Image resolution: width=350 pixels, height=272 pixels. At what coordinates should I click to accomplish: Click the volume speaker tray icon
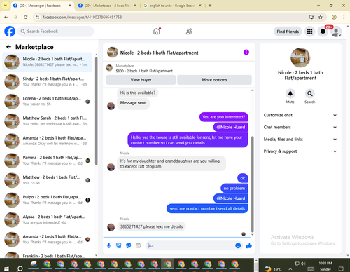pos(303,264)
